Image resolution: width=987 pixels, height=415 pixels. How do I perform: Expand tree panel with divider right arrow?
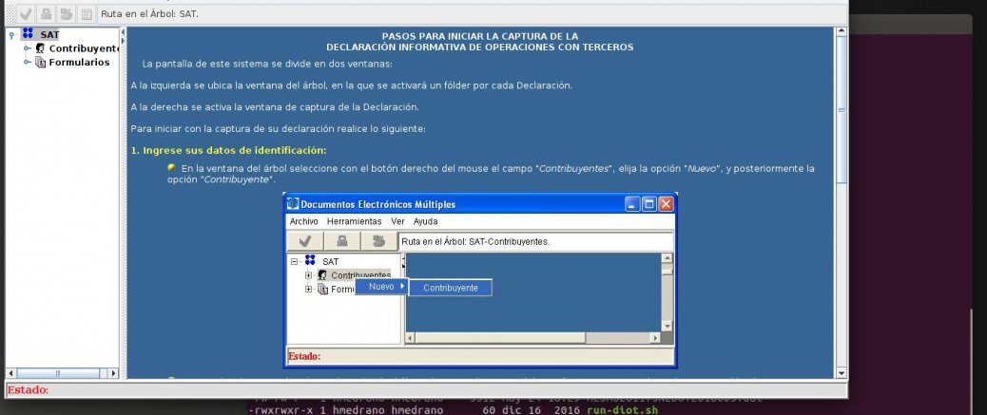pyautogui.click(x=123, y=40)
